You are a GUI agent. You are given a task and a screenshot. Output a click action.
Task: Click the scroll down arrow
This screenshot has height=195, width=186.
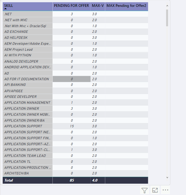tap(167, 177)
